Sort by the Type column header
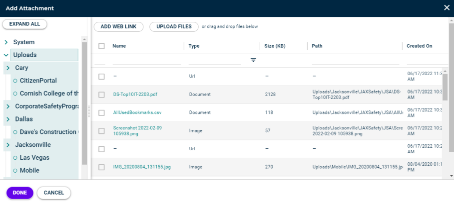The height and width of the screenshot is (205, 454). pyautogui.click(x=194, y=46)
